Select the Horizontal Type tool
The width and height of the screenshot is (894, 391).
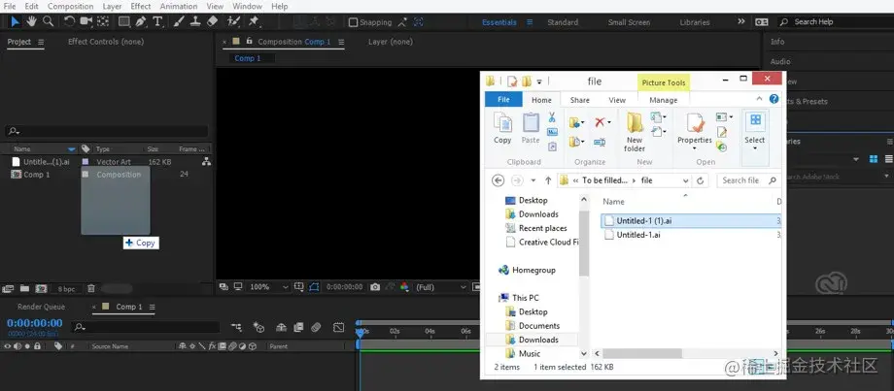coord(158,21)
